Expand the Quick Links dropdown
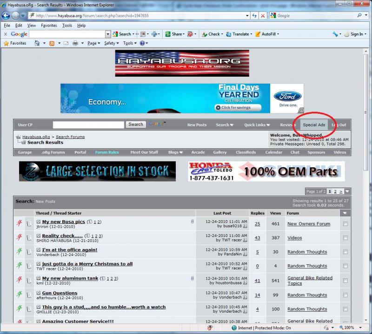 (x=258, y=125)
